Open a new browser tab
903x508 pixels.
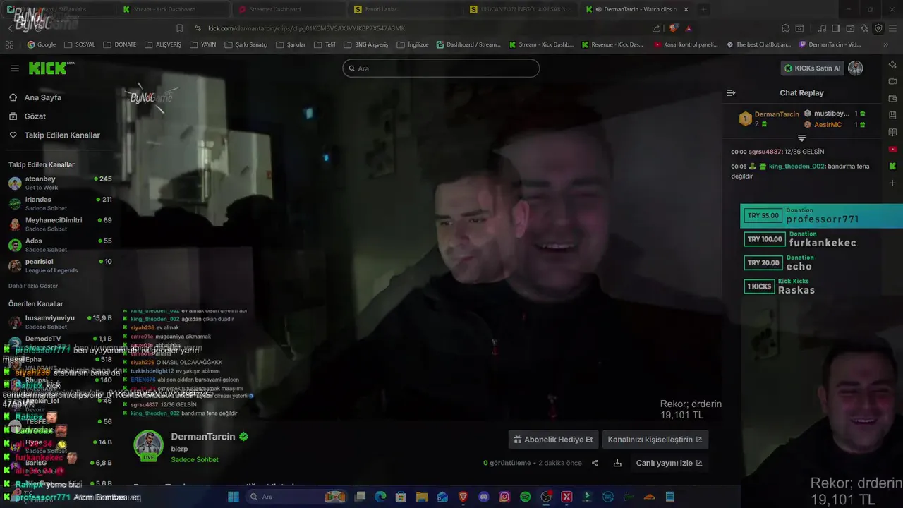pos(704,9)
